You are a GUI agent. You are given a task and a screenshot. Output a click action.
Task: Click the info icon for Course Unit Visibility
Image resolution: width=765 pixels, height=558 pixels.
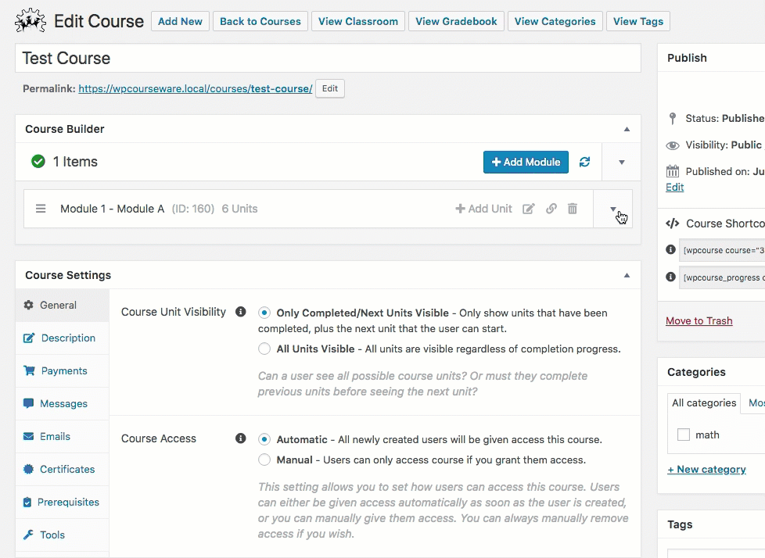pyautogui.click(x=240, y=312)
